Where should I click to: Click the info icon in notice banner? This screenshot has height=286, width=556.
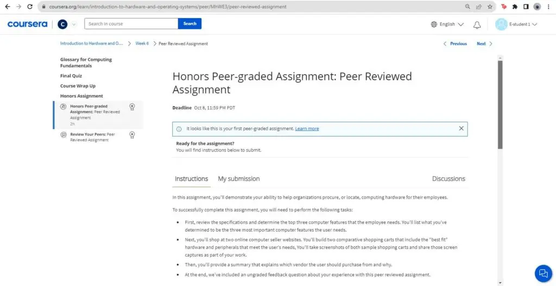click(x=179, y=129)
